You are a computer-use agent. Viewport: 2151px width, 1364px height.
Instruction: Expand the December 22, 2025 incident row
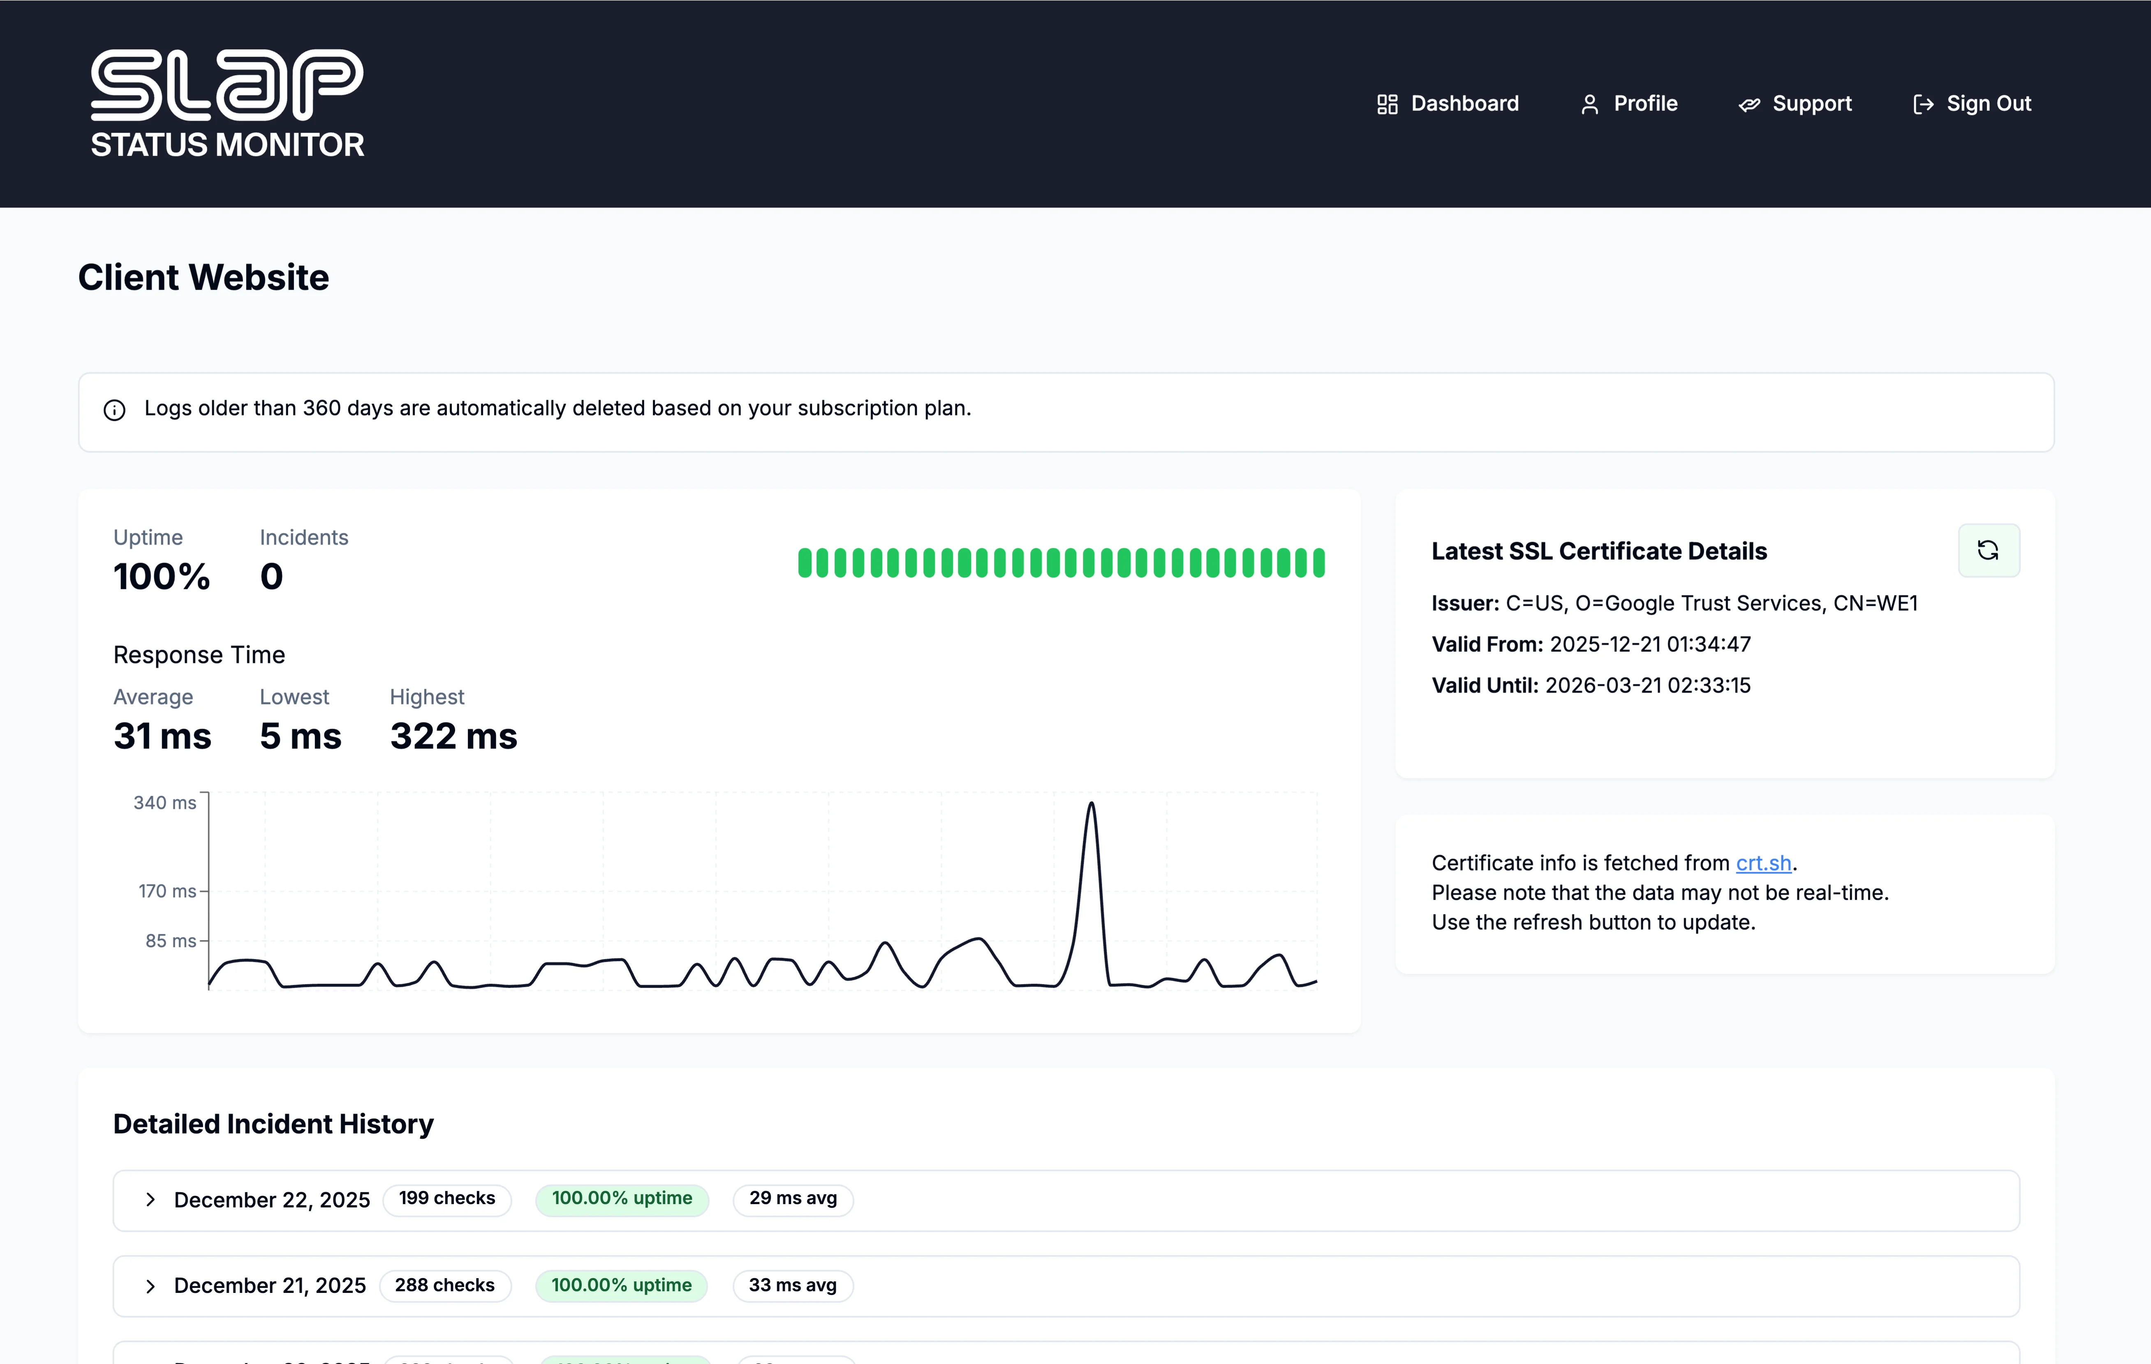[x=150, y=1200]
